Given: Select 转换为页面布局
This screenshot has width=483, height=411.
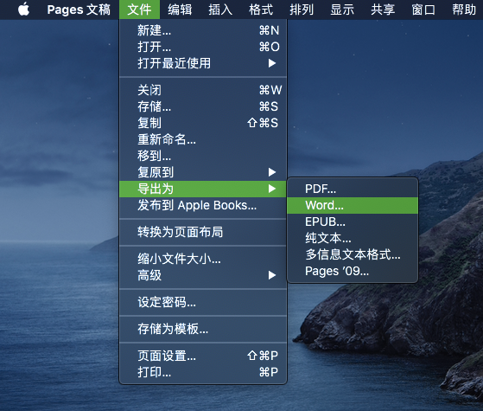Looking at the screenshot, I should pos(203,232).
